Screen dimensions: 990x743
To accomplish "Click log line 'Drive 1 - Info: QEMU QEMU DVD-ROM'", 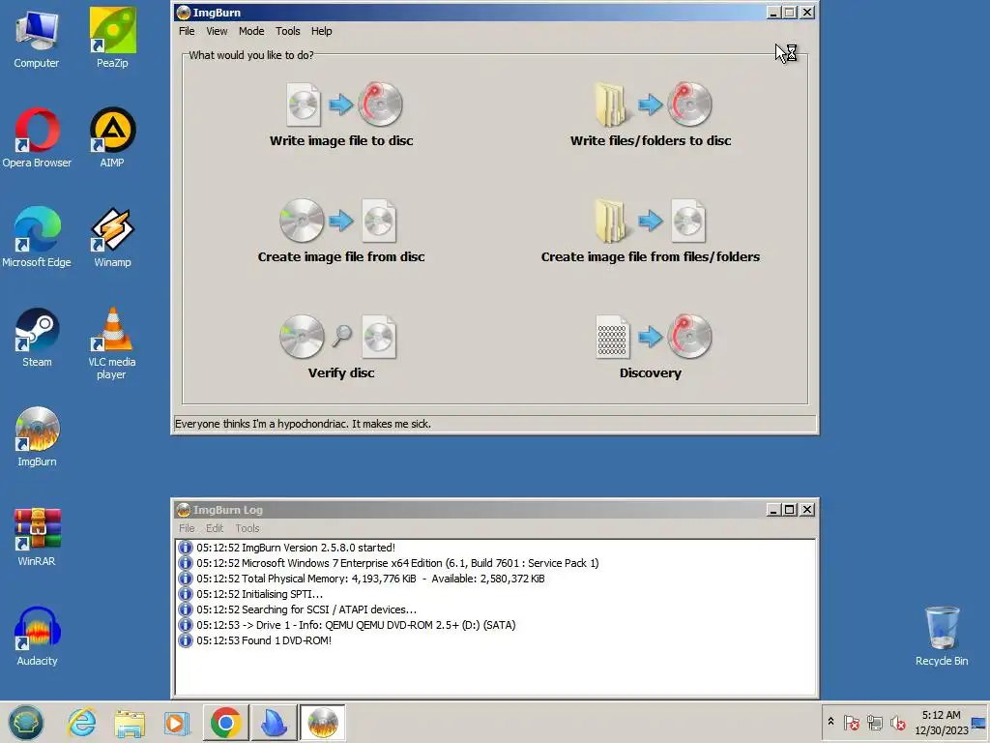I will [x=356, y=625].
